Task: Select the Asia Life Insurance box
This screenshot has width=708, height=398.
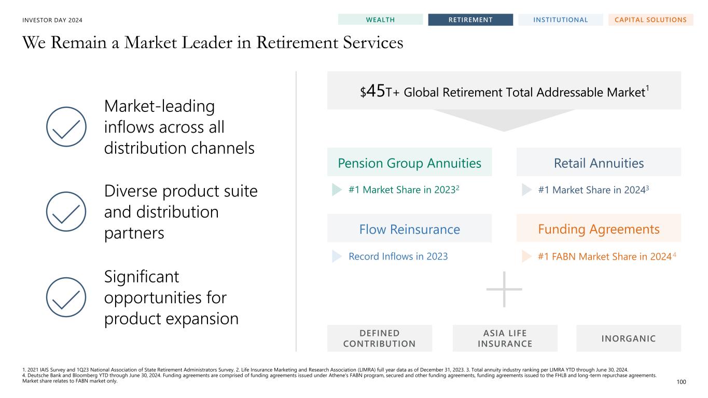Action: point(505,338)
